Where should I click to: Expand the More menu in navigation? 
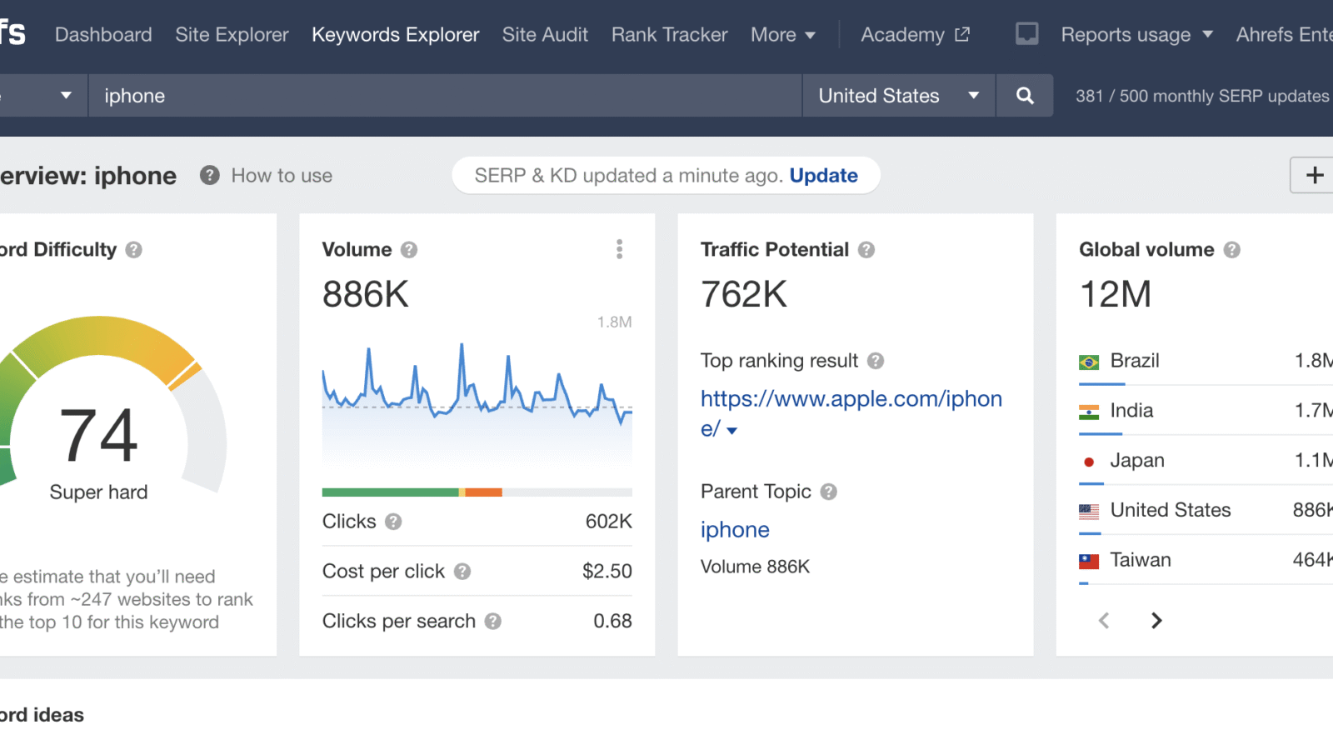click(x=782, y=35)
